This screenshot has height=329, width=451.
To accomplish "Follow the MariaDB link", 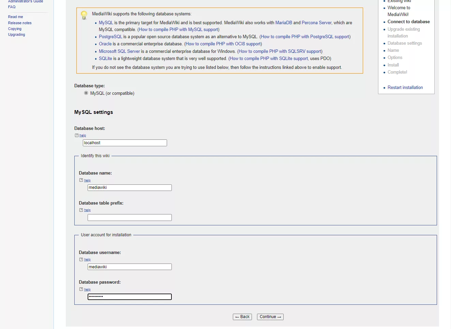I will (284, 23).
